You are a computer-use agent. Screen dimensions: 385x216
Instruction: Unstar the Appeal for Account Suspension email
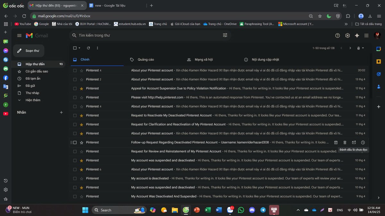(81, 88)
